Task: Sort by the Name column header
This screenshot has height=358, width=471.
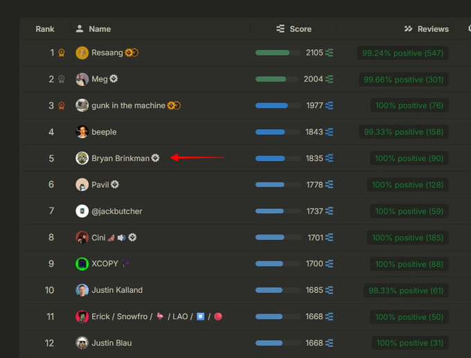Action: coord(100,29)
